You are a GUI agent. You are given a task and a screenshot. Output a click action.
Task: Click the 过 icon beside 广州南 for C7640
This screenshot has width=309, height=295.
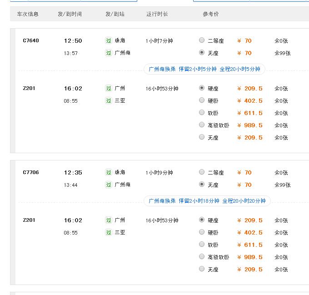click(109, 53)
